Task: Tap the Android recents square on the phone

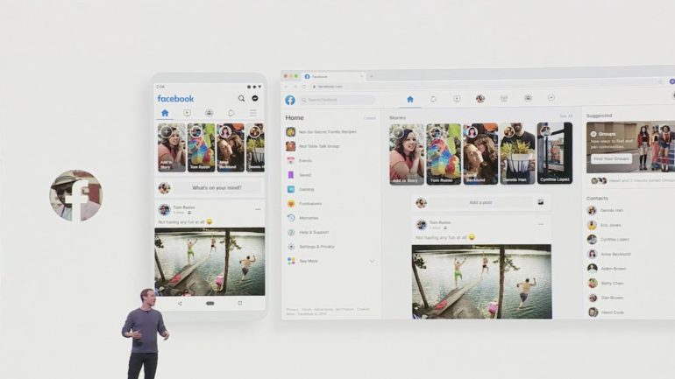Action: click(240, 304)
